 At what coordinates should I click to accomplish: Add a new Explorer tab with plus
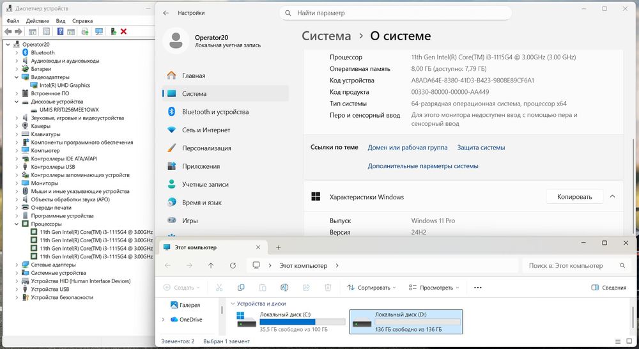coord(279,247)
